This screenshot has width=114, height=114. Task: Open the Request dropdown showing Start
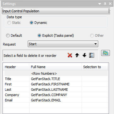tap(63, 44)
